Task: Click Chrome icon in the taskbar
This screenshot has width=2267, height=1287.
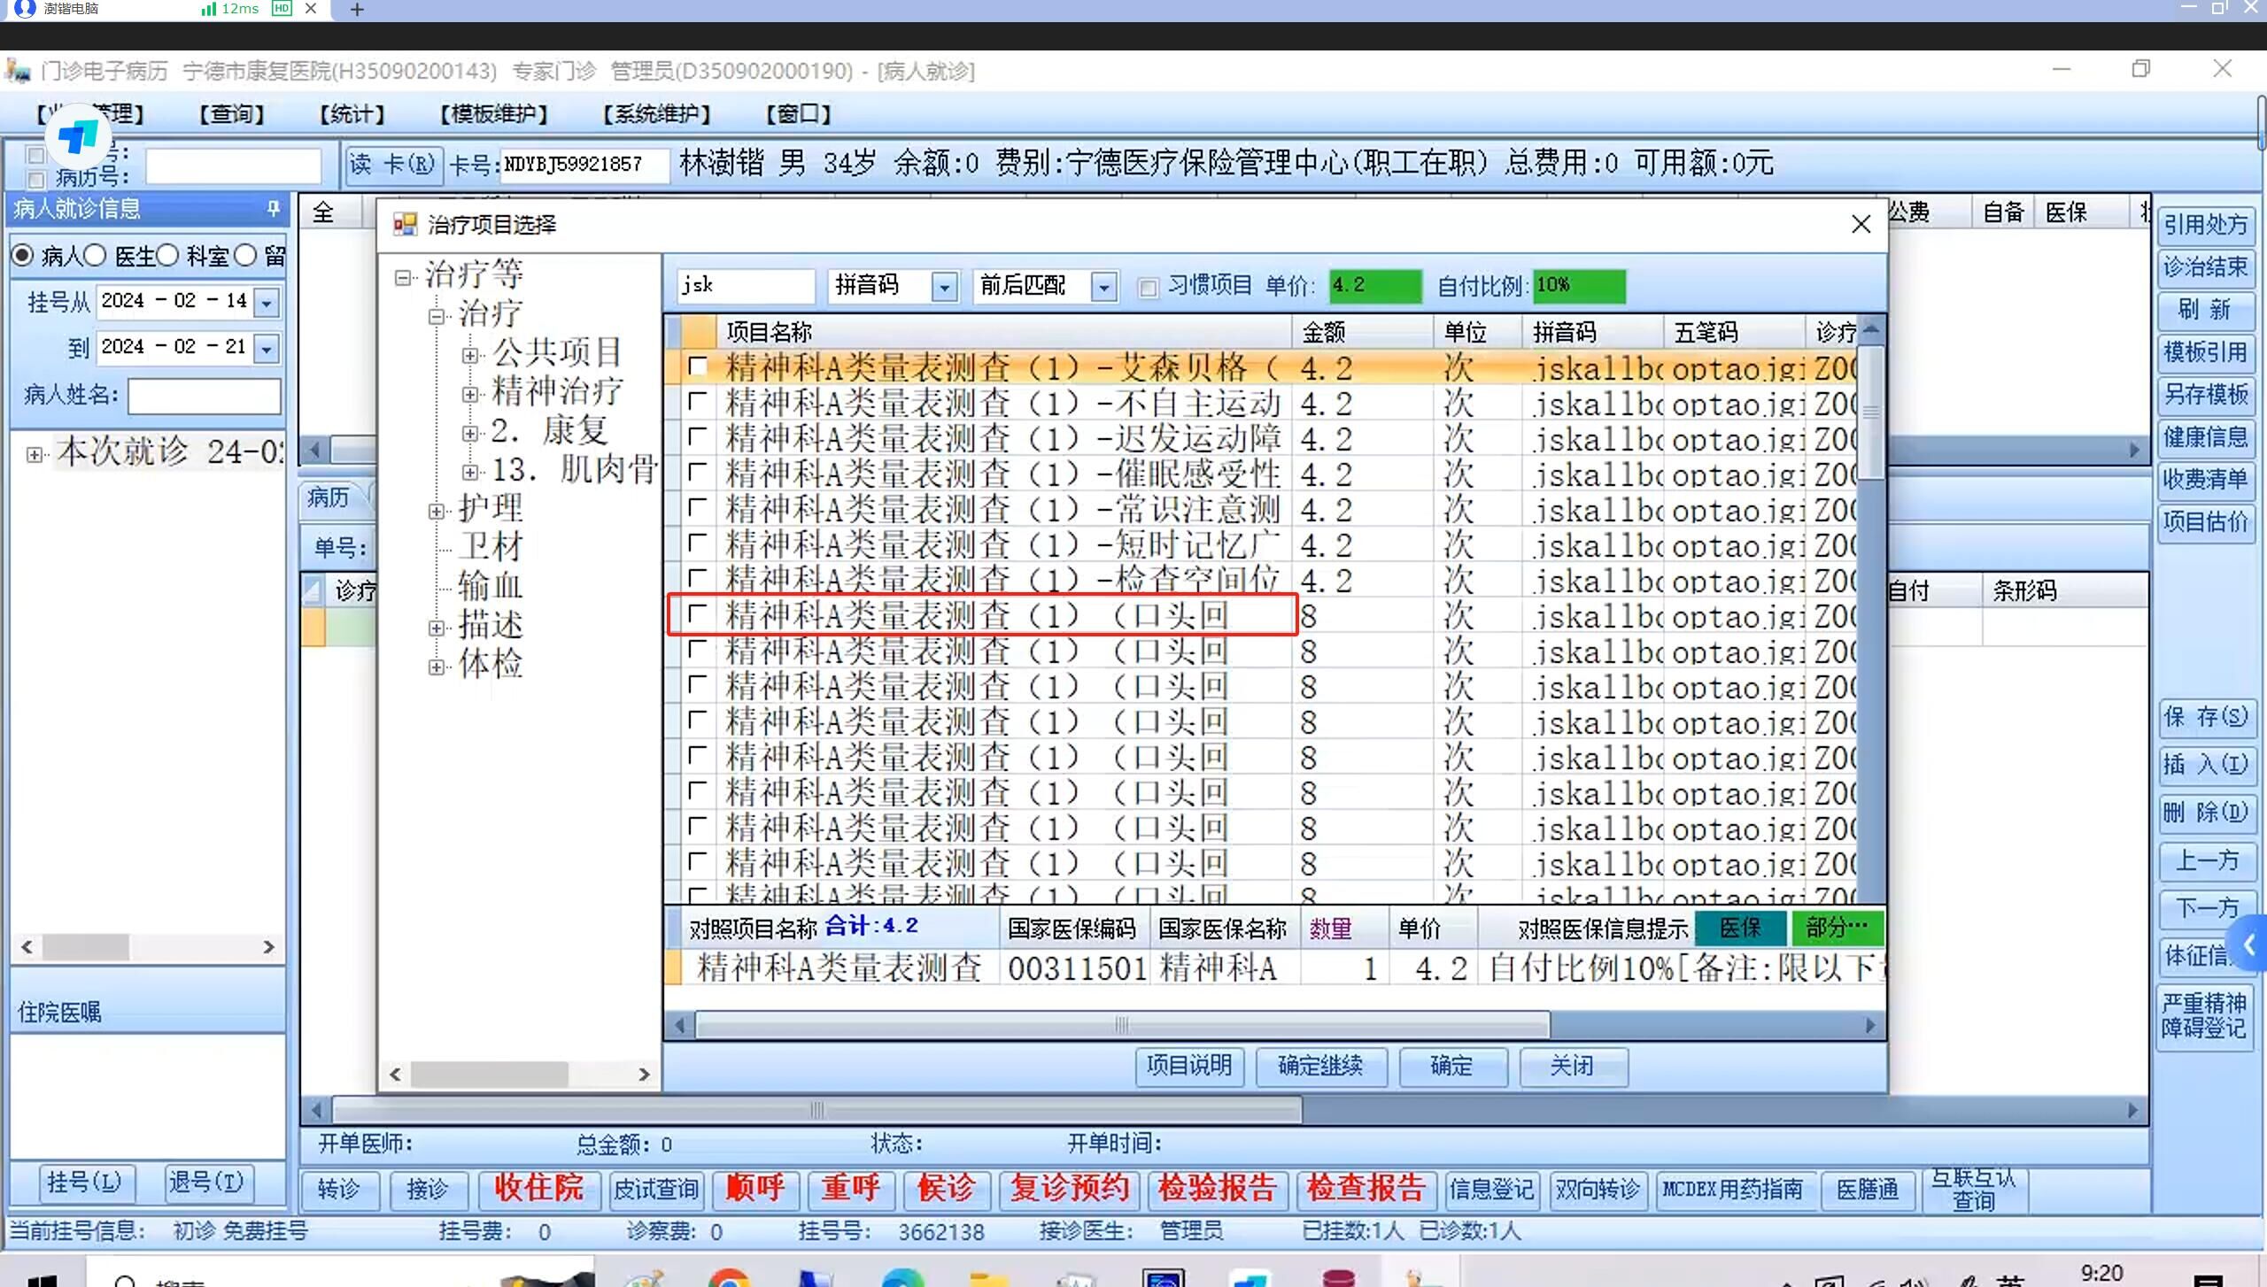Action: click(728, 1279)
